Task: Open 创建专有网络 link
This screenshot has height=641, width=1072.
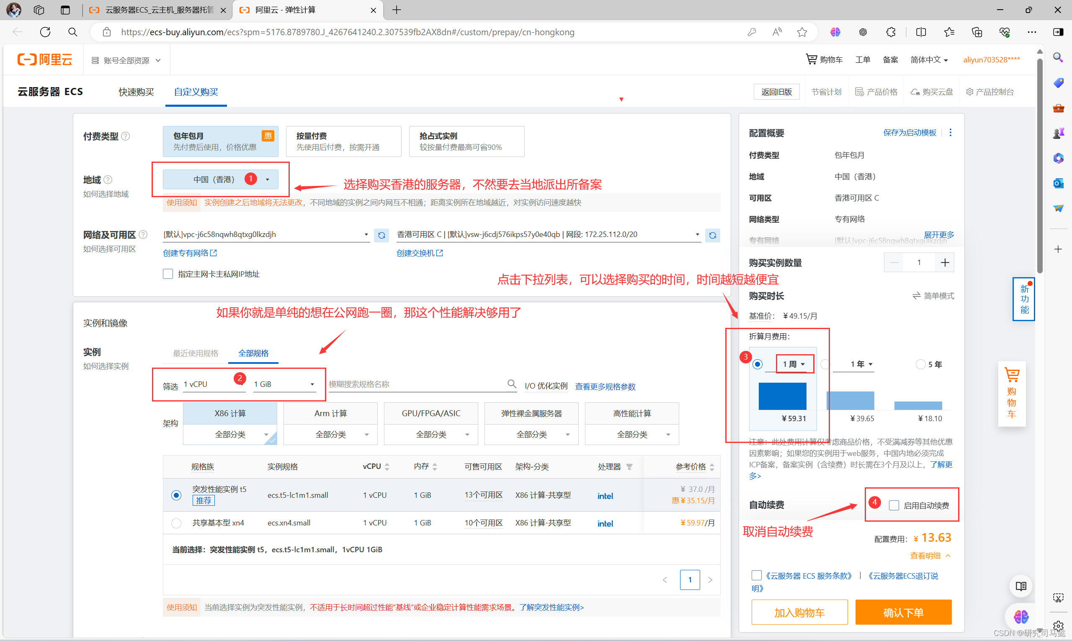Action: 190,253
